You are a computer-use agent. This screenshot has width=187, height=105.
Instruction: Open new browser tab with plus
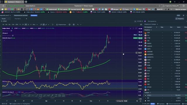pos(26,2)
